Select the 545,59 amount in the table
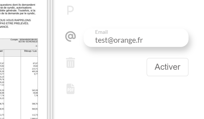 coord(35,90)
